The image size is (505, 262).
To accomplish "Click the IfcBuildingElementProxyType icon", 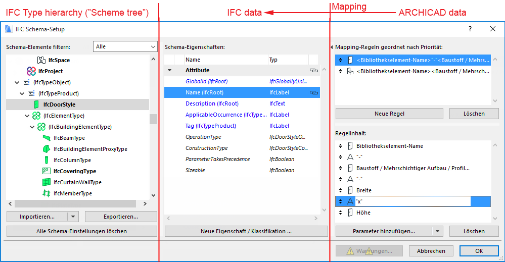I will [47, 149].
